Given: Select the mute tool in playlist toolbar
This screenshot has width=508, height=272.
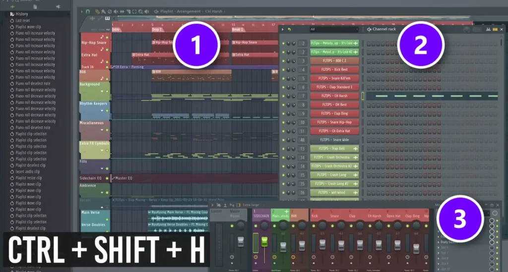Looking at the screenshot, I should (x=116, y=11).
